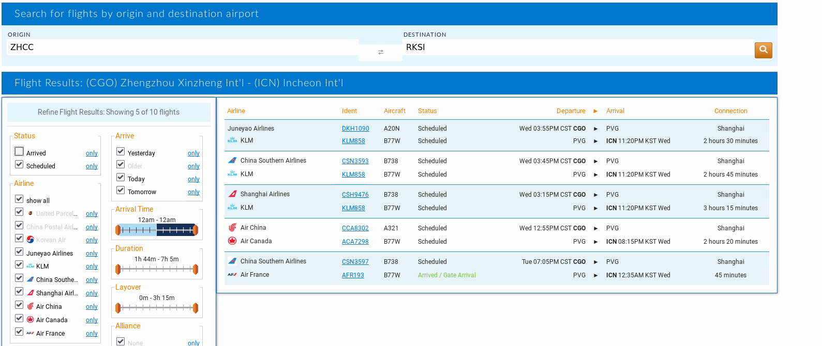
Task: Click '2 hours 30 minutes' connection text
Action: (x=730, y=141)
